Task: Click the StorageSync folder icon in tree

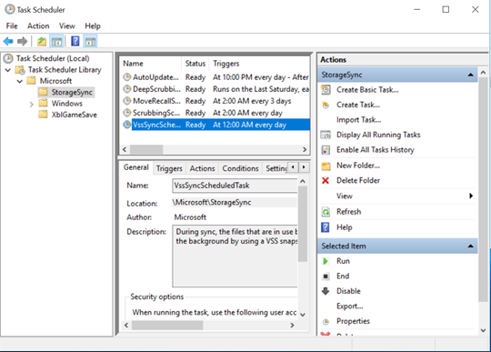Action: click(43, 92)
